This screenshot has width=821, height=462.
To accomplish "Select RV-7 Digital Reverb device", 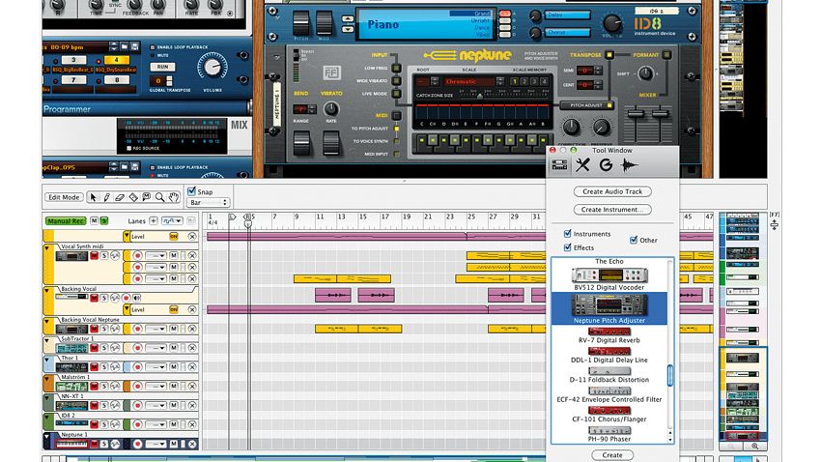I will click(609, 335).
